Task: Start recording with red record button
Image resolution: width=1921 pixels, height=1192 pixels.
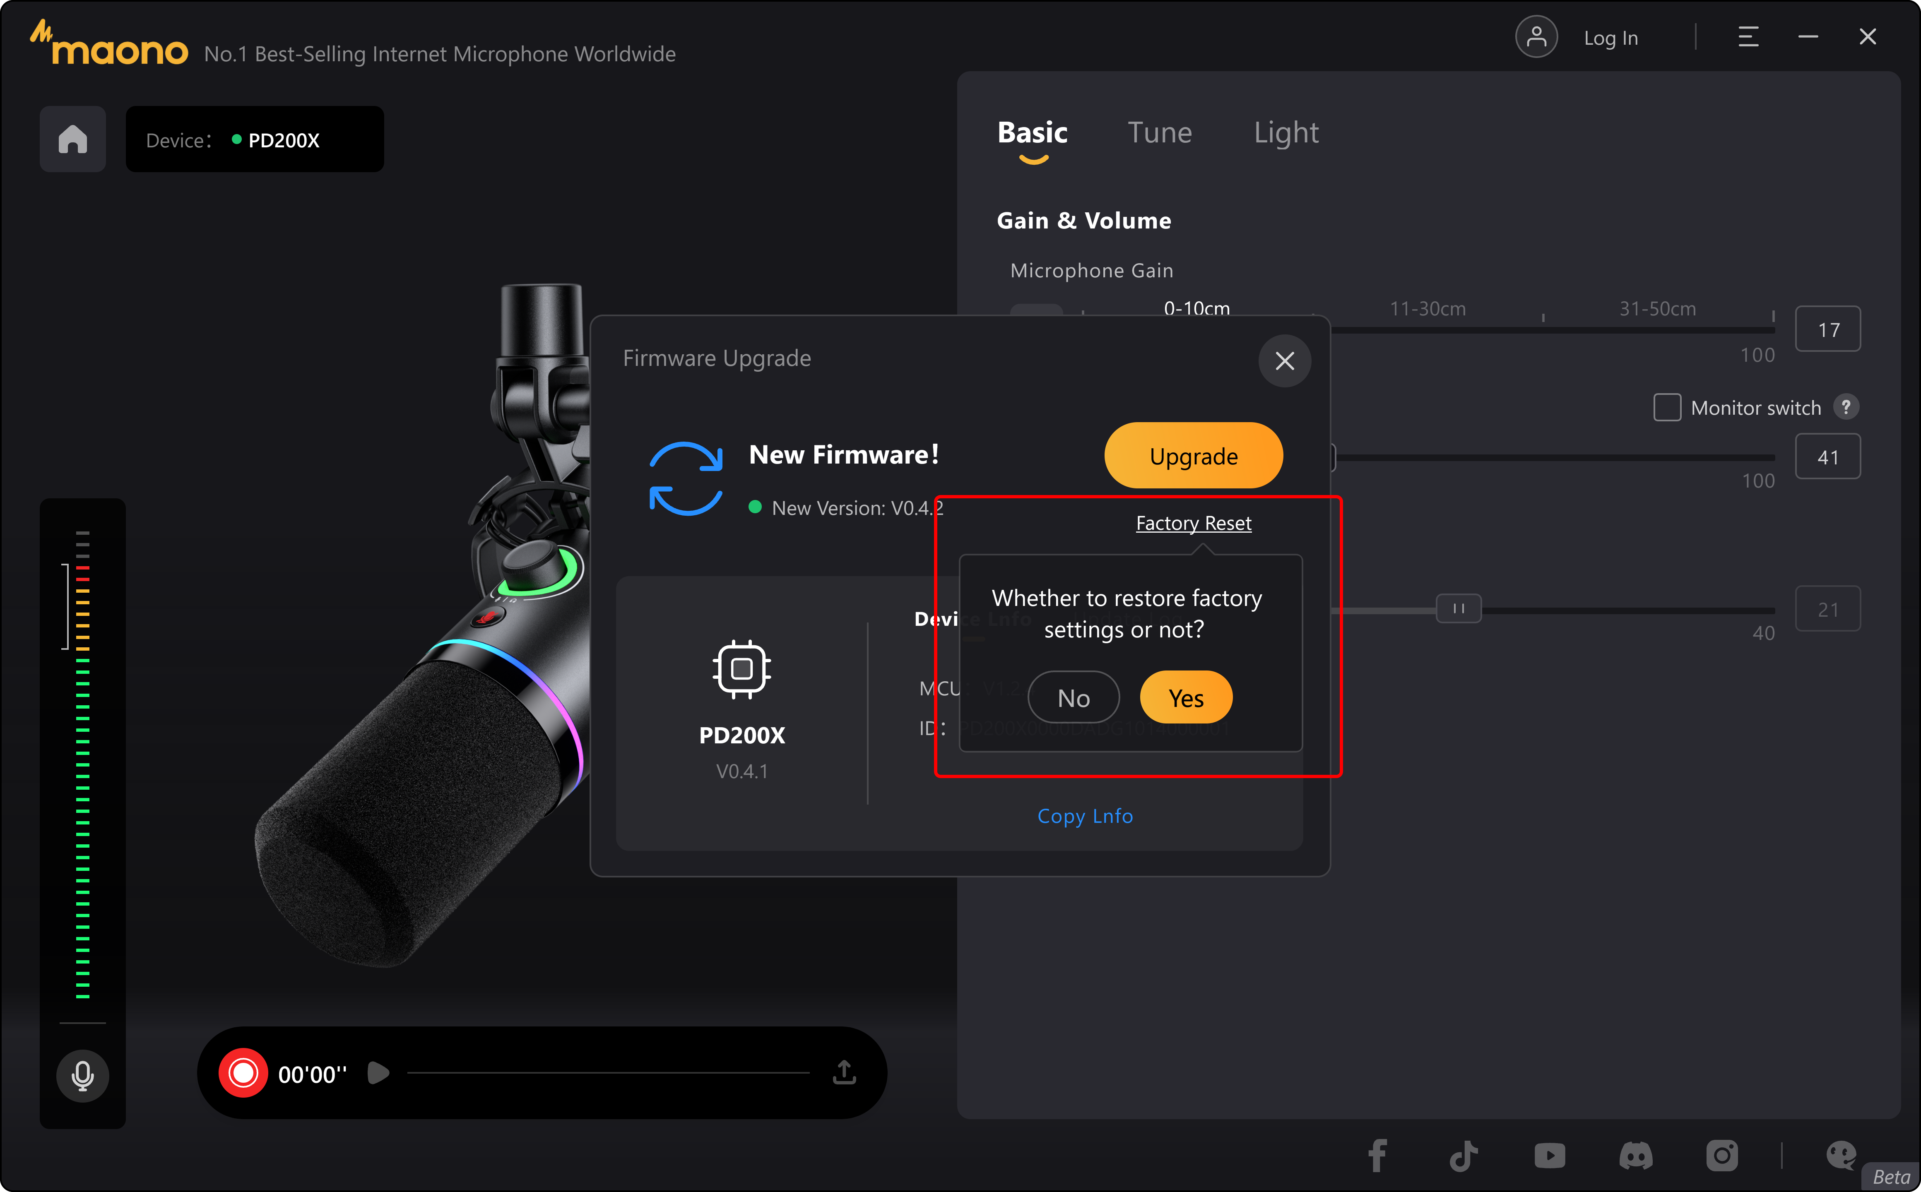Action: tap(243, 1073)
